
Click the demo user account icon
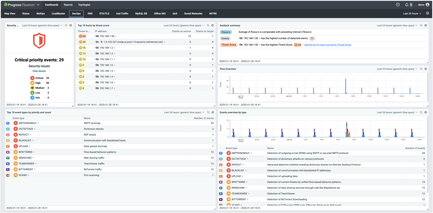point(428,4)
